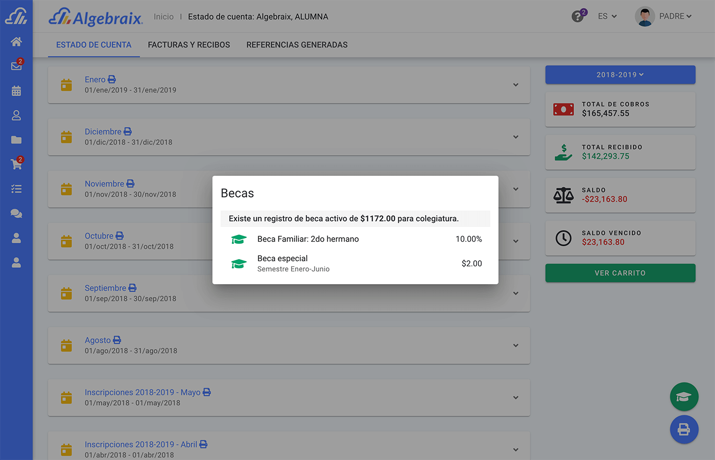
Task: Click the Inicio breadcrumb link
Action: coord(163,17)
